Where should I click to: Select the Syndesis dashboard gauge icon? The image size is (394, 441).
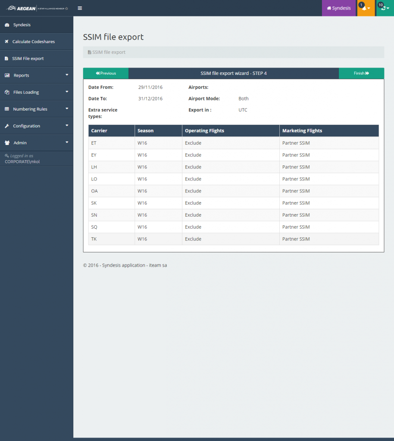(6, 25)
